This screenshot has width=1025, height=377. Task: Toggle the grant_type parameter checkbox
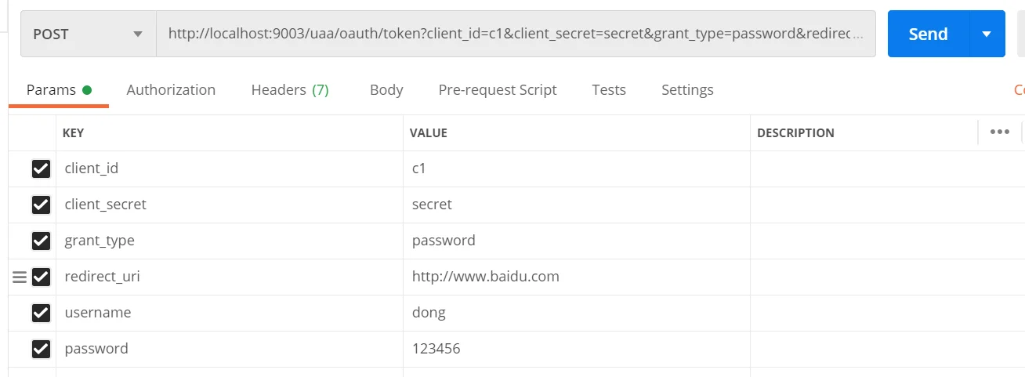(41, 241)
